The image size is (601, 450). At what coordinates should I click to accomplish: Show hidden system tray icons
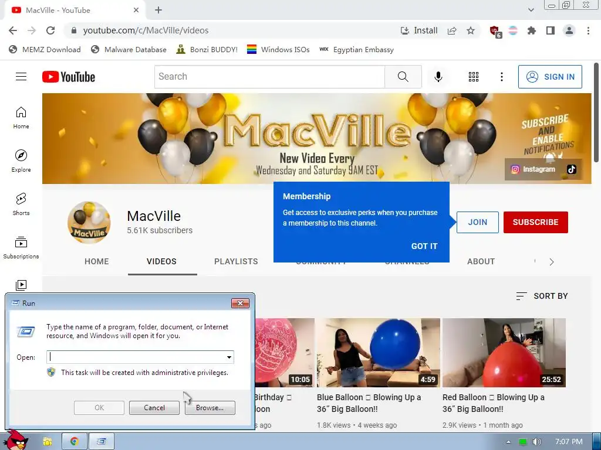(509, 442)
